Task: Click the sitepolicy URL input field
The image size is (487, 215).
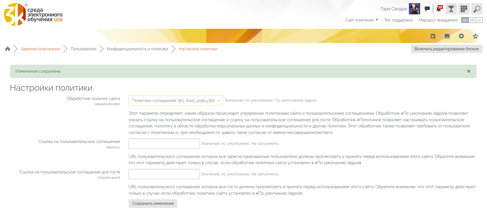Action: [164, 144]
